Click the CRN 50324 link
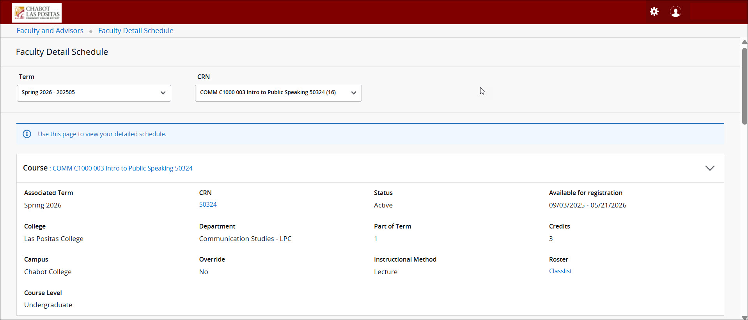The image size is (748, 320). [208, 204]
